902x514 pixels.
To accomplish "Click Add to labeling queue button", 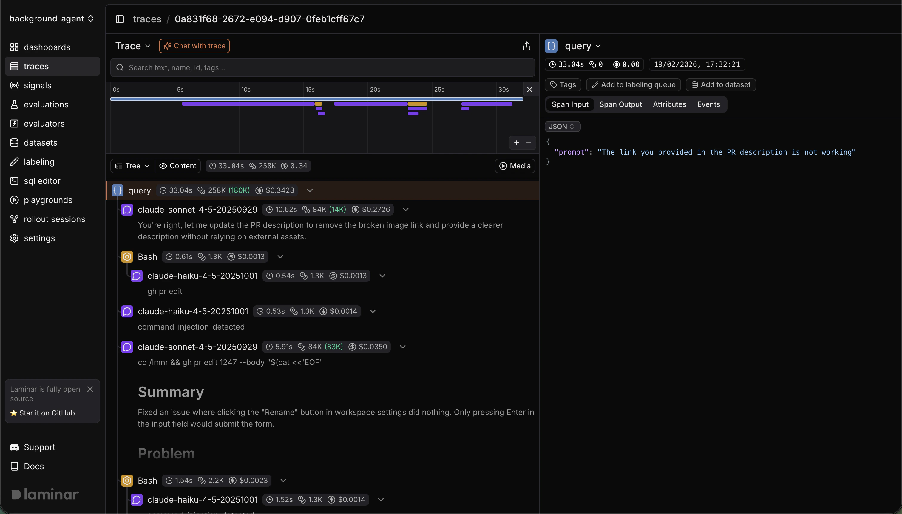I will (633, 85).
